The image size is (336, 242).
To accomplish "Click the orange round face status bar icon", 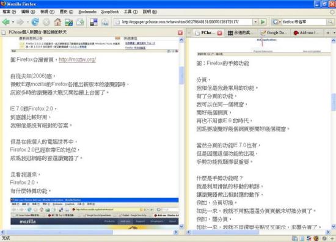I will pyautogui.click(x=316, y=238).
